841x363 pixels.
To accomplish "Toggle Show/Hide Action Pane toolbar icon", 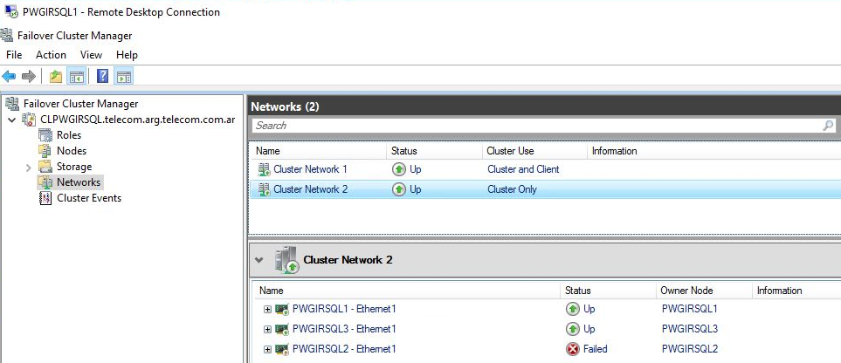I will 123,77.
